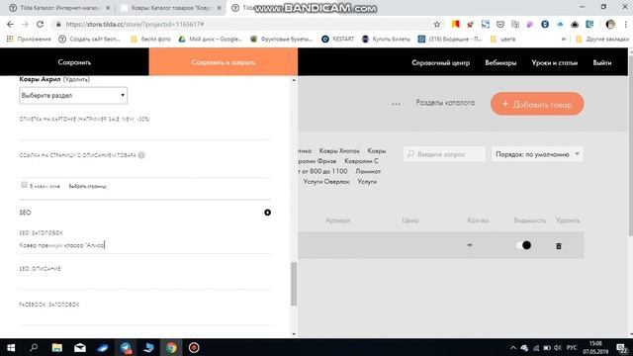
Task: Click '(Удалить)' next to Ковры Акрил
Action: (76, 79)
